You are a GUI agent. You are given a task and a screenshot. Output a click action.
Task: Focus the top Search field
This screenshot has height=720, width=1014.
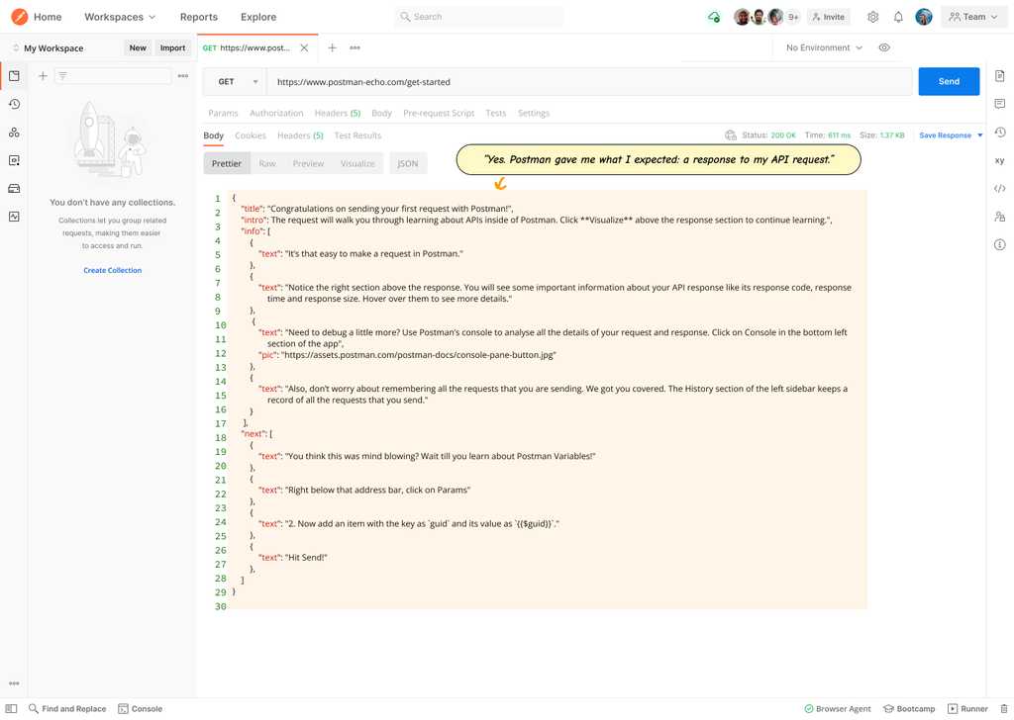pyautogui.click(x=479, y=17)
